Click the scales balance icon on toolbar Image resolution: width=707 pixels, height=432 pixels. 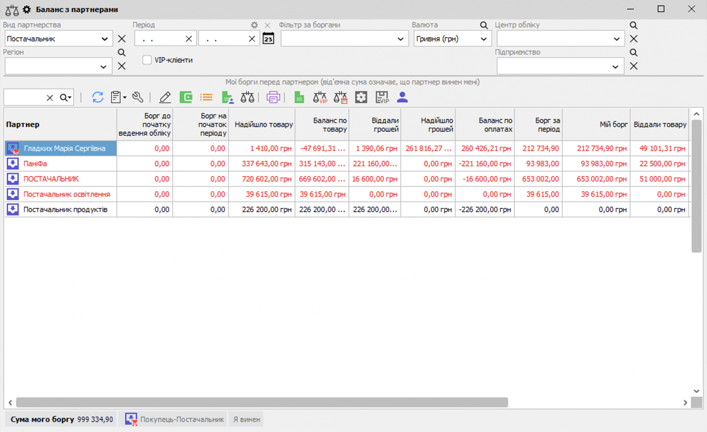[247, 97]
